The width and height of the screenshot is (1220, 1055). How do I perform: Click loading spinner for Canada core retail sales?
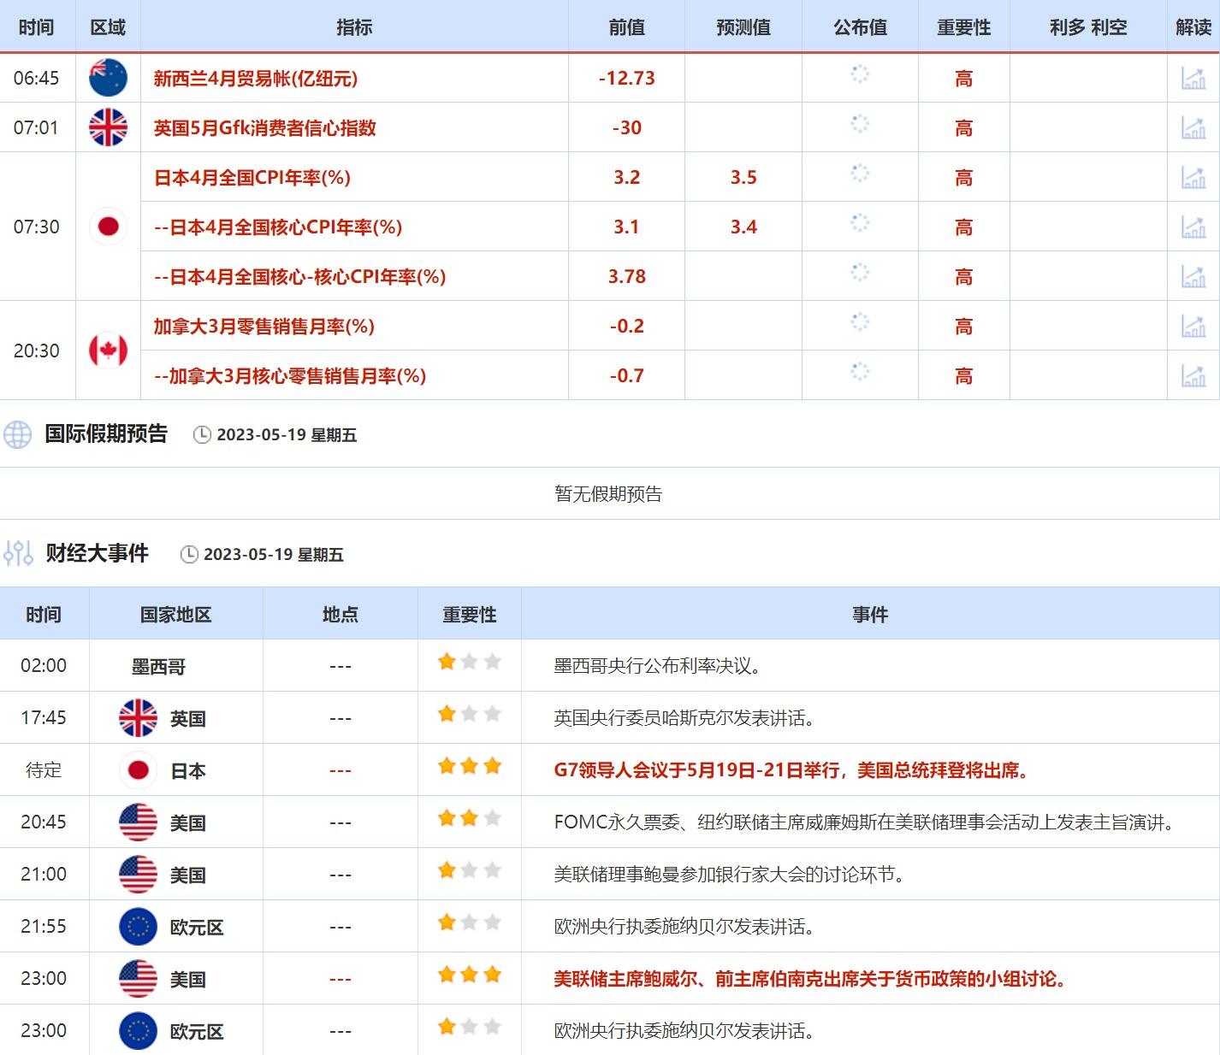tap(859, 372)
